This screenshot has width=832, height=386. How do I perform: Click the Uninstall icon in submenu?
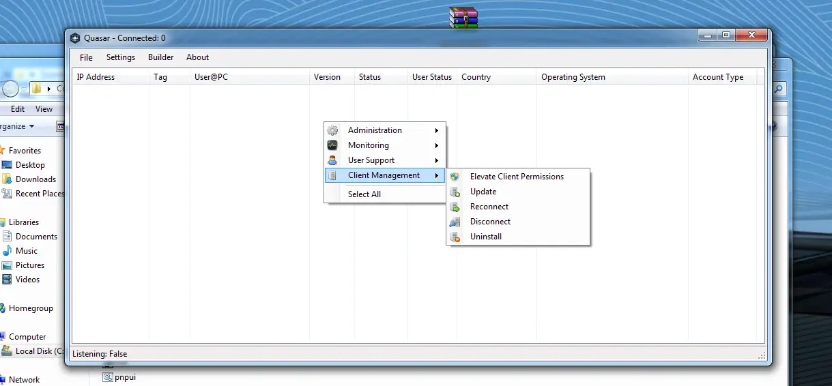click(x=455, y=237)
